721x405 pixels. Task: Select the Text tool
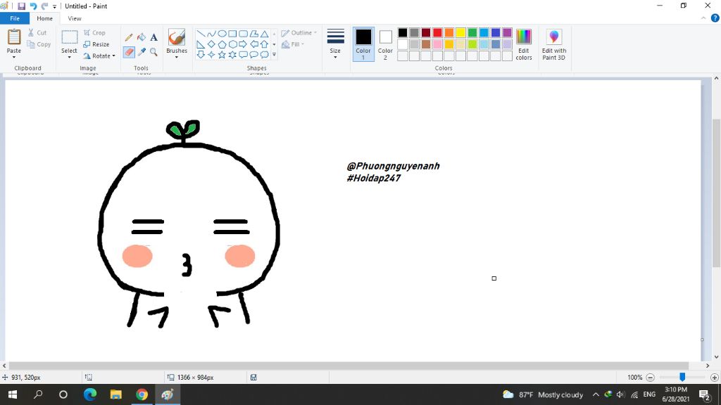coord(154,37)
